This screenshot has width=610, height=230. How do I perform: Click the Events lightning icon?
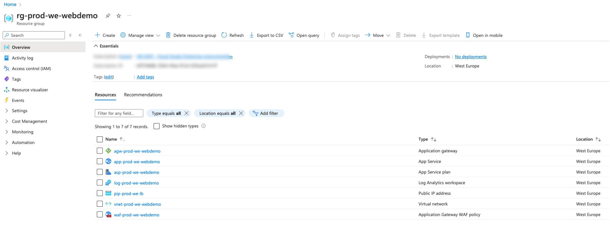(x=7, y=100)
